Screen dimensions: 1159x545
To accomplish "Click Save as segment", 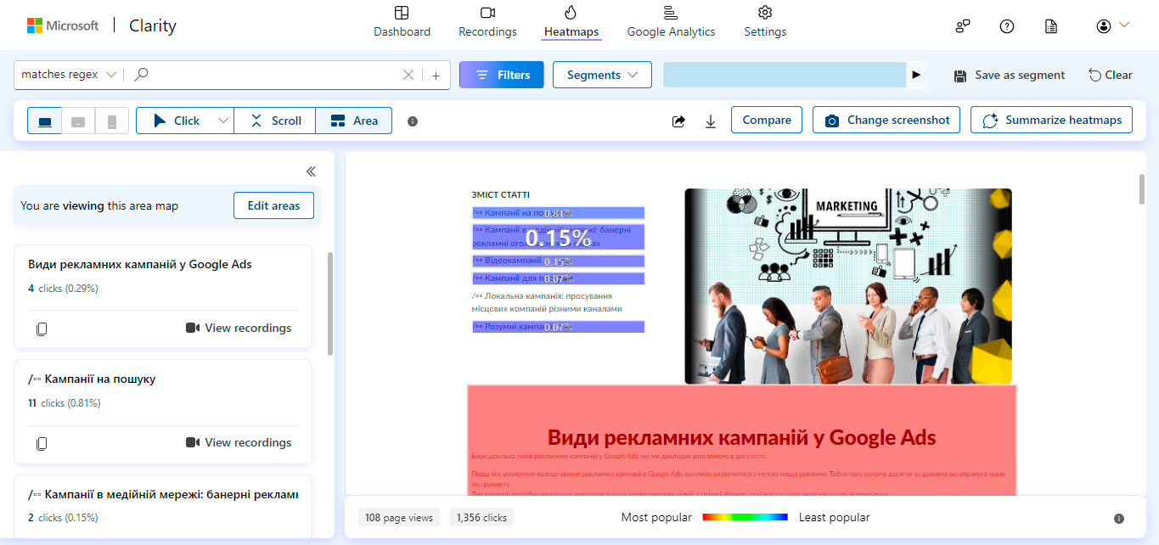I will [1009, 75].
